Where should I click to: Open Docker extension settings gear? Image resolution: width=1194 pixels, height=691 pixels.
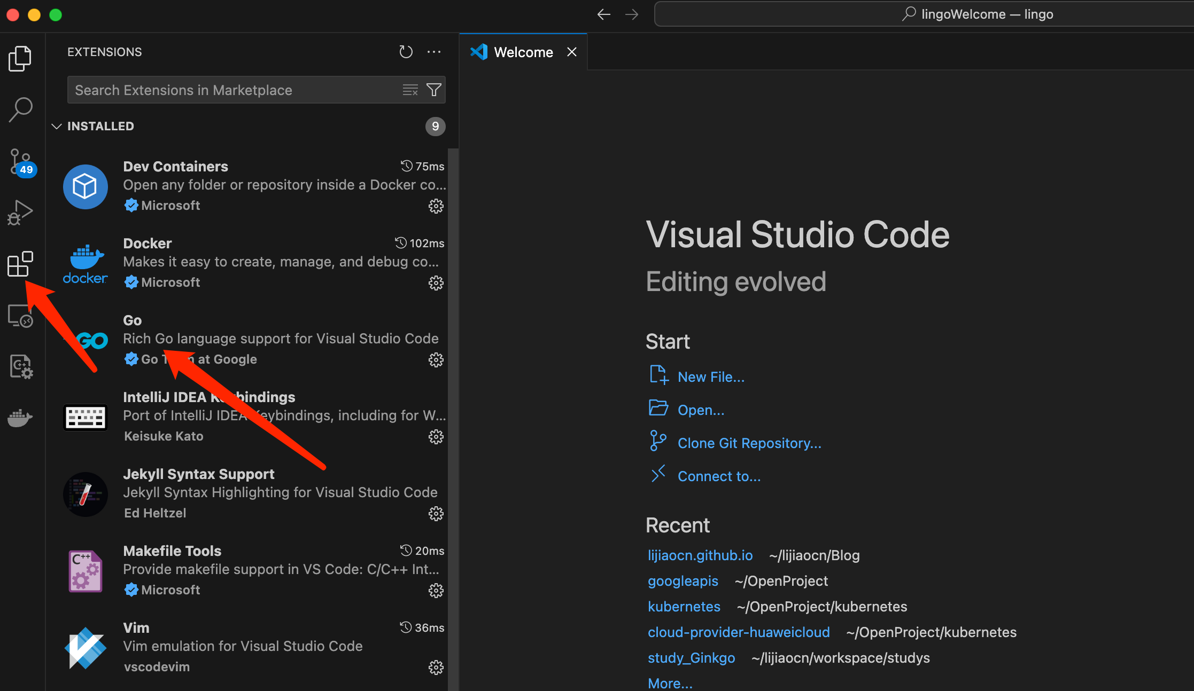[x=436, y=283]
